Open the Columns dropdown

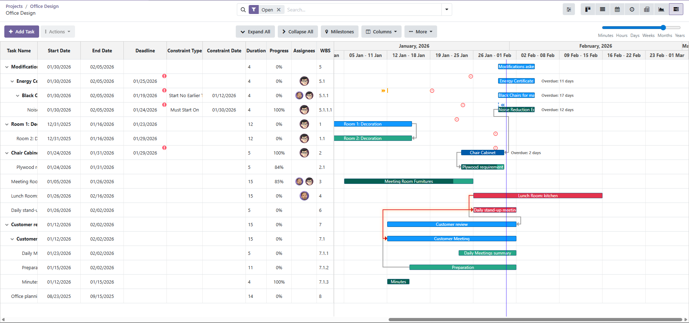381,32
